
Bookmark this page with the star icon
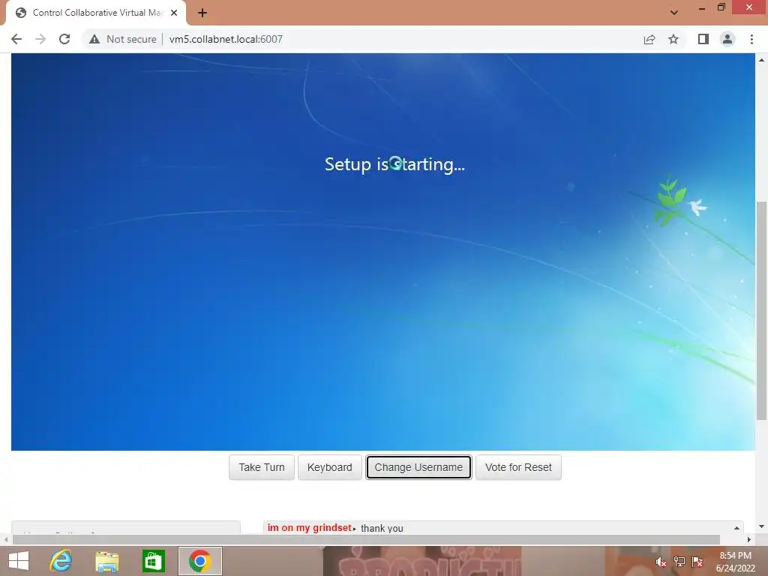[673, 39]
